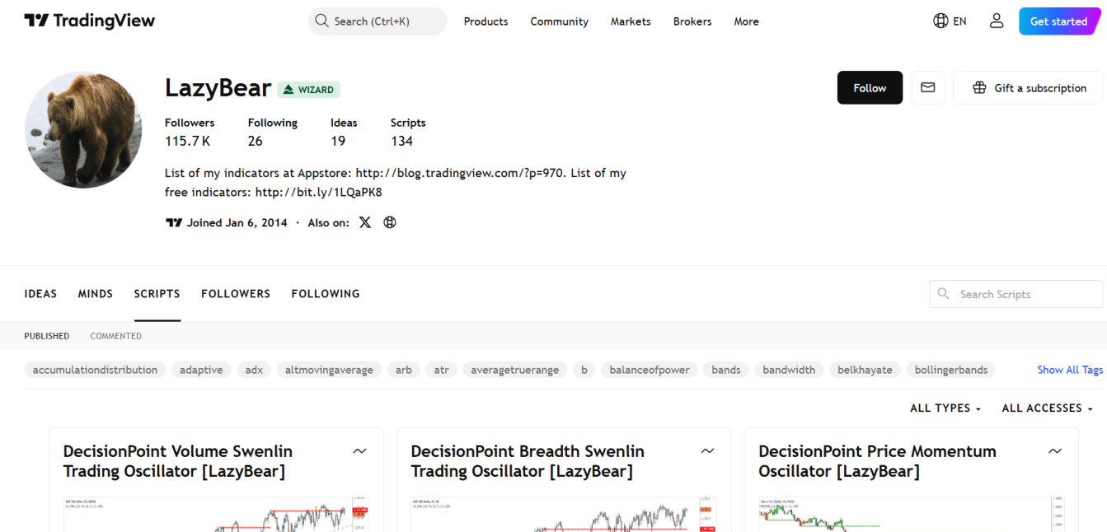
Task: Switch to the FOLLOWERS tab
Action: [x=236, y=294]
